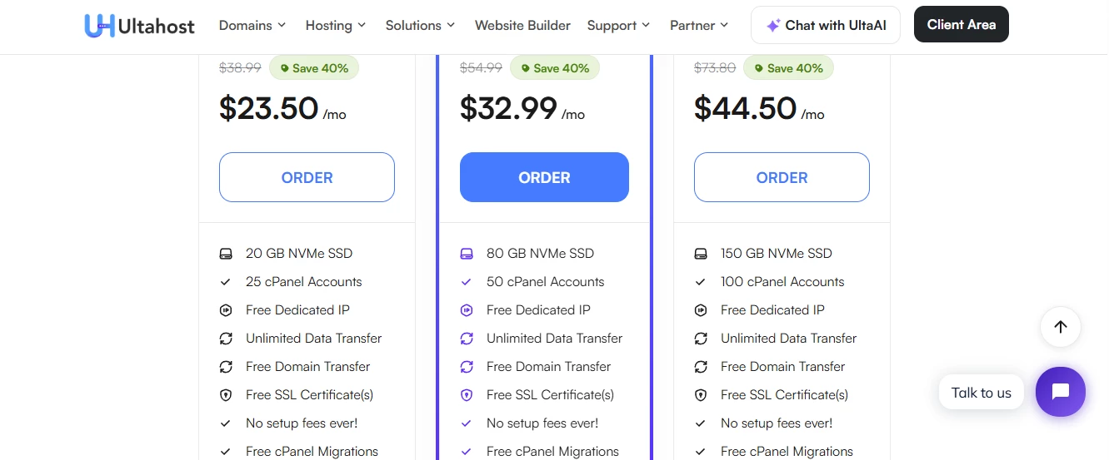This screenshot has height=460, width=1109.
Task: Click the IP icon beside middle Free Dedicated IP
Action: (x=467, y=310)
